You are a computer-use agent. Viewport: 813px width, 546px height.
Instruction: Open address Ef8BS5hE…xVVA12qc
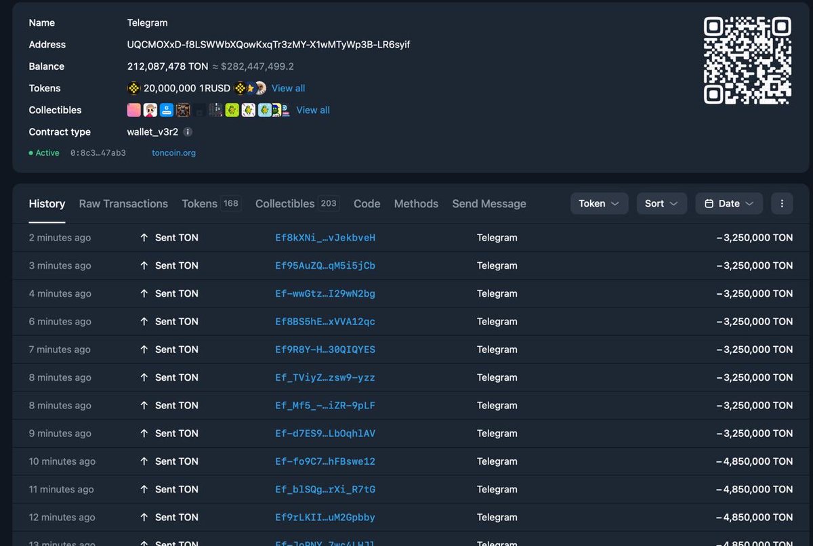pos(325,322)
